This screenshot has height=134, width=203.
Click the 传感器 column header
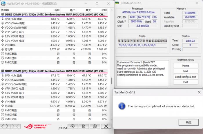tap(22, 10)
